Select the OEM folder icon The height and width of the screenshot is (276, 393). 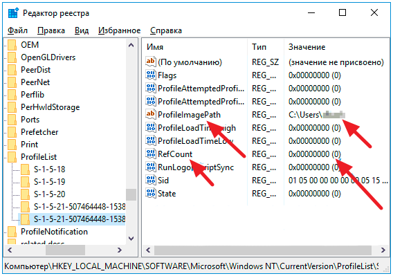(12, 45)
